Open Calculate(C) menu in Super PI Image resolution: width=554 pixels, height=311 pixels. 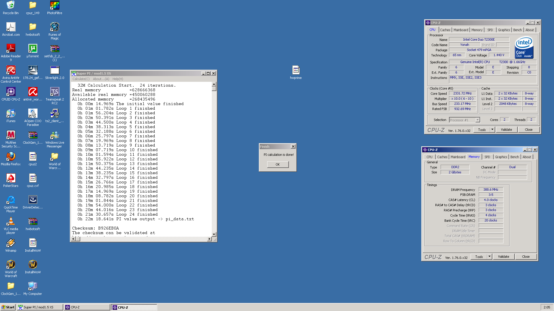click(x=81, y=79)
